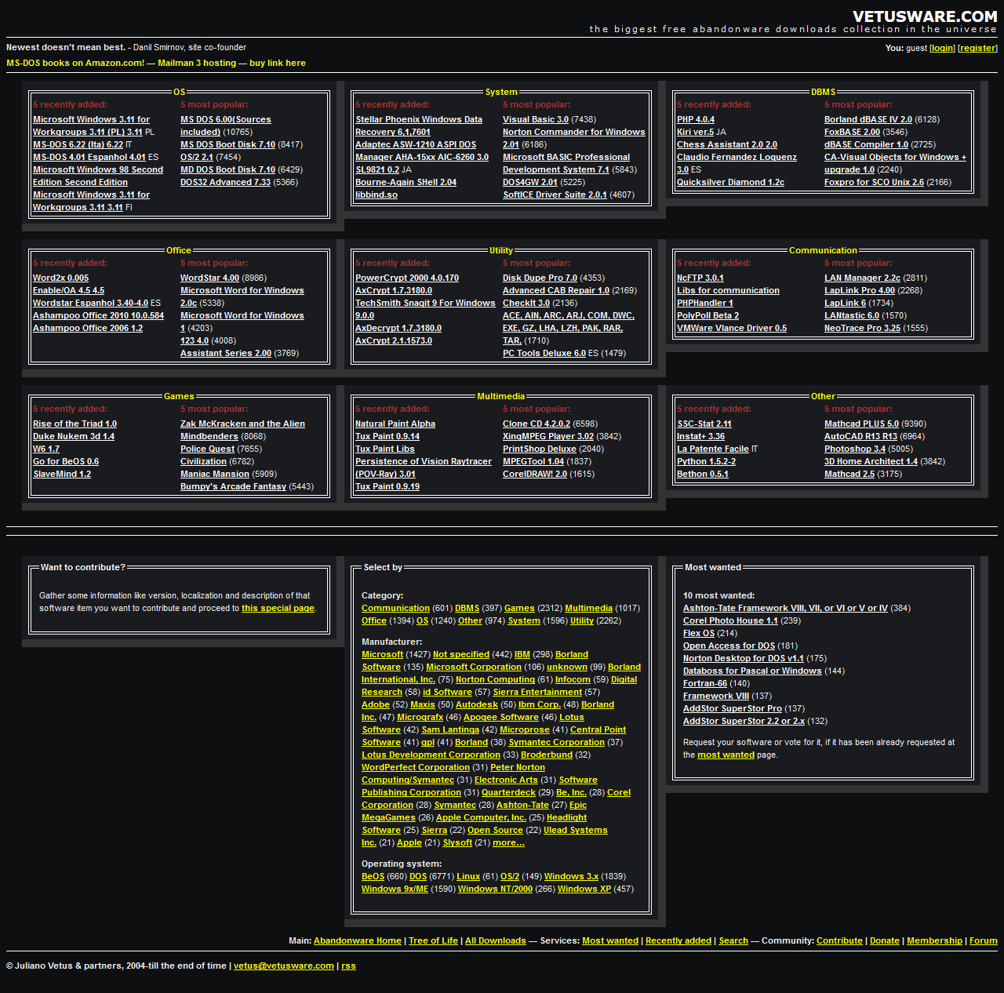Open the login link
Viewport: 1004px width, 993px height.
coord(942,48)
